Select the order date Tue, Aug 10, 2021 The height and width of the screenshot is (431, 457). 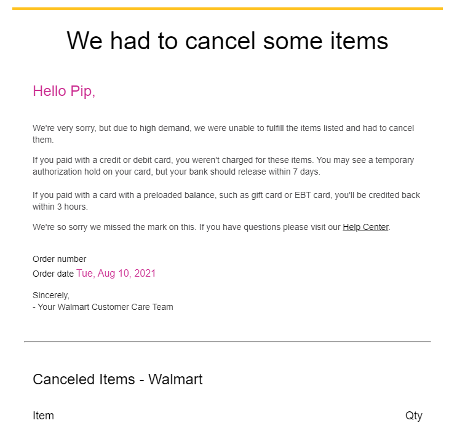click(116, 274)
